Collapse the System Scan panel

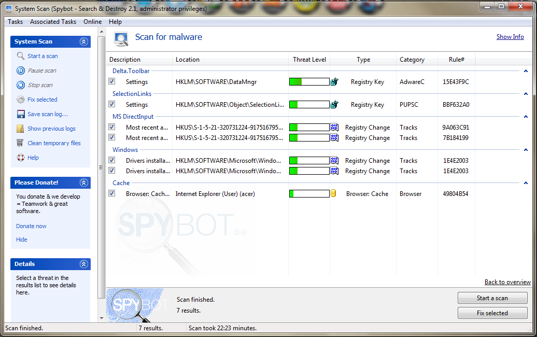tap(84, 41)
